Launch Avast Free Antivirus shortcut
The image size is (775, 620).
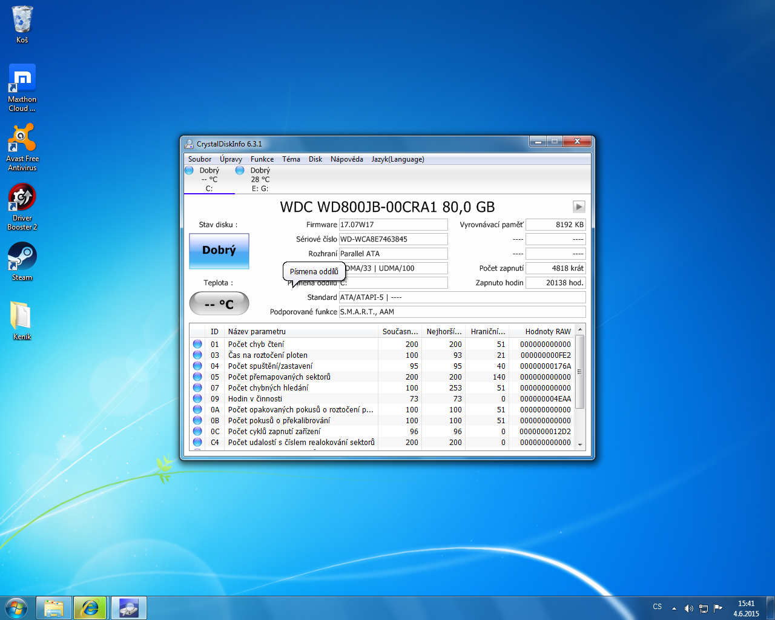coord(22,147)
